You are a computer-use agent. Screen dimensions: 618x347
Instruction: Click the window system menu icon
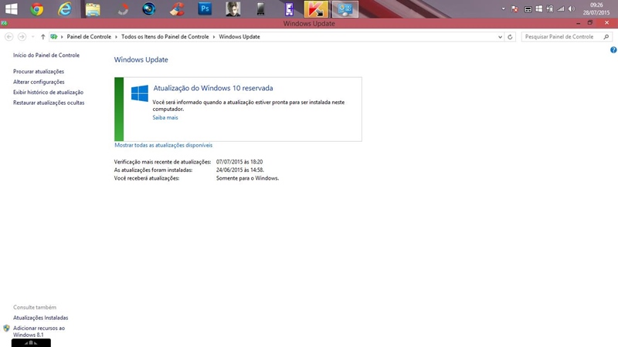click(x=5, y=23)
